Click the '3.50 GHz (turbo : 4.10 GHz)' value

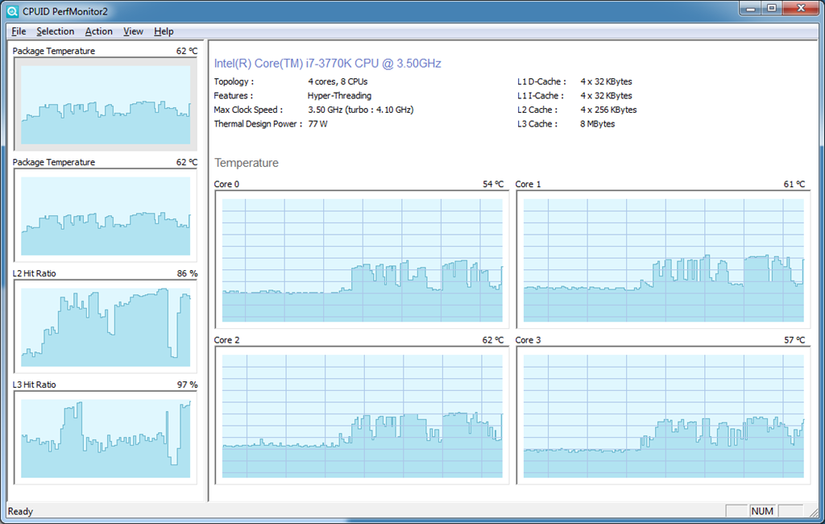click(361, 110)
